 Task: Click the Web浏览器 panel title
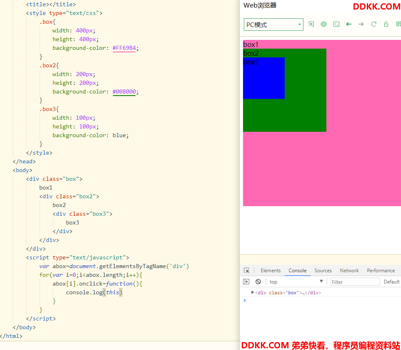tap(260, 5)
